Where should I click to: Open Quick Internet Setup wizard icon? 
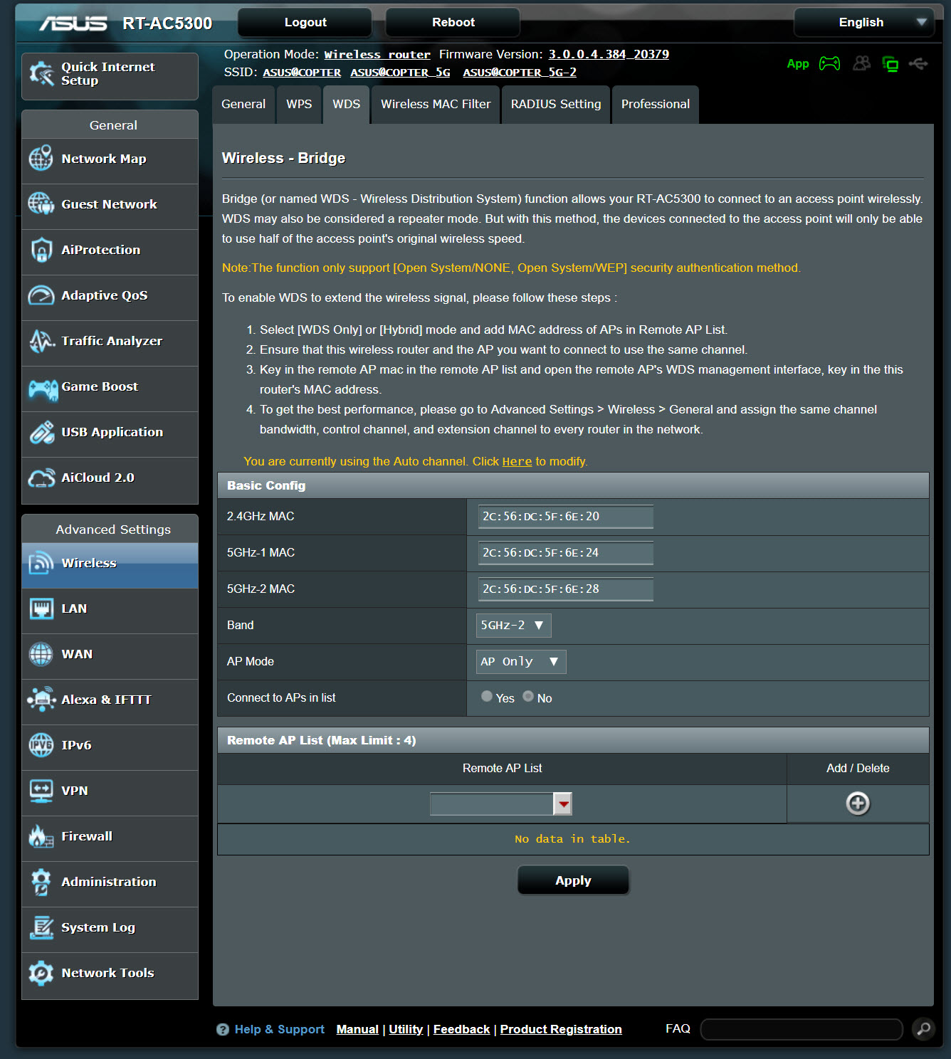click(41, 73)
